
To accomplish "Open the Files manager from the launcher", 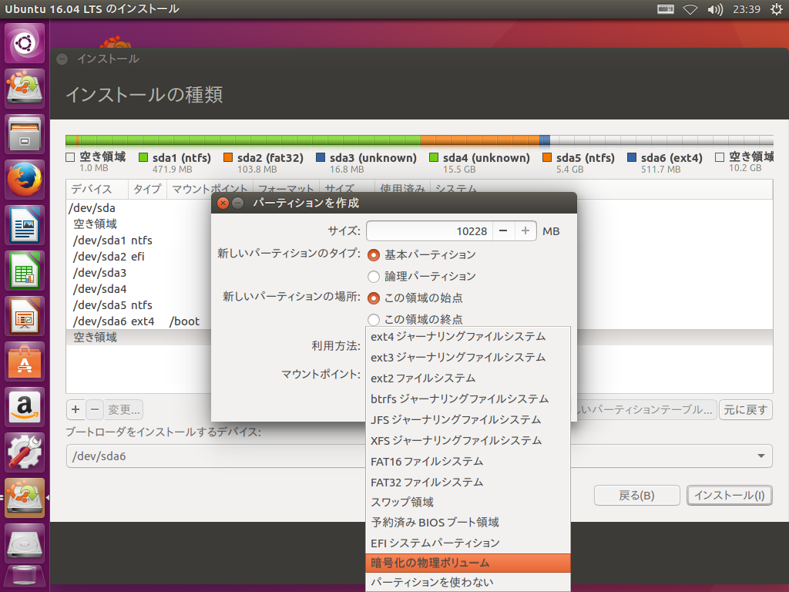I will tap(25, 134).
